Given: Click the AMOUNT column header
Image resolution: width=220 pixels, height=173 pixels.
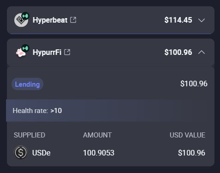Looking at the screenshot, I should coord(97,135).
